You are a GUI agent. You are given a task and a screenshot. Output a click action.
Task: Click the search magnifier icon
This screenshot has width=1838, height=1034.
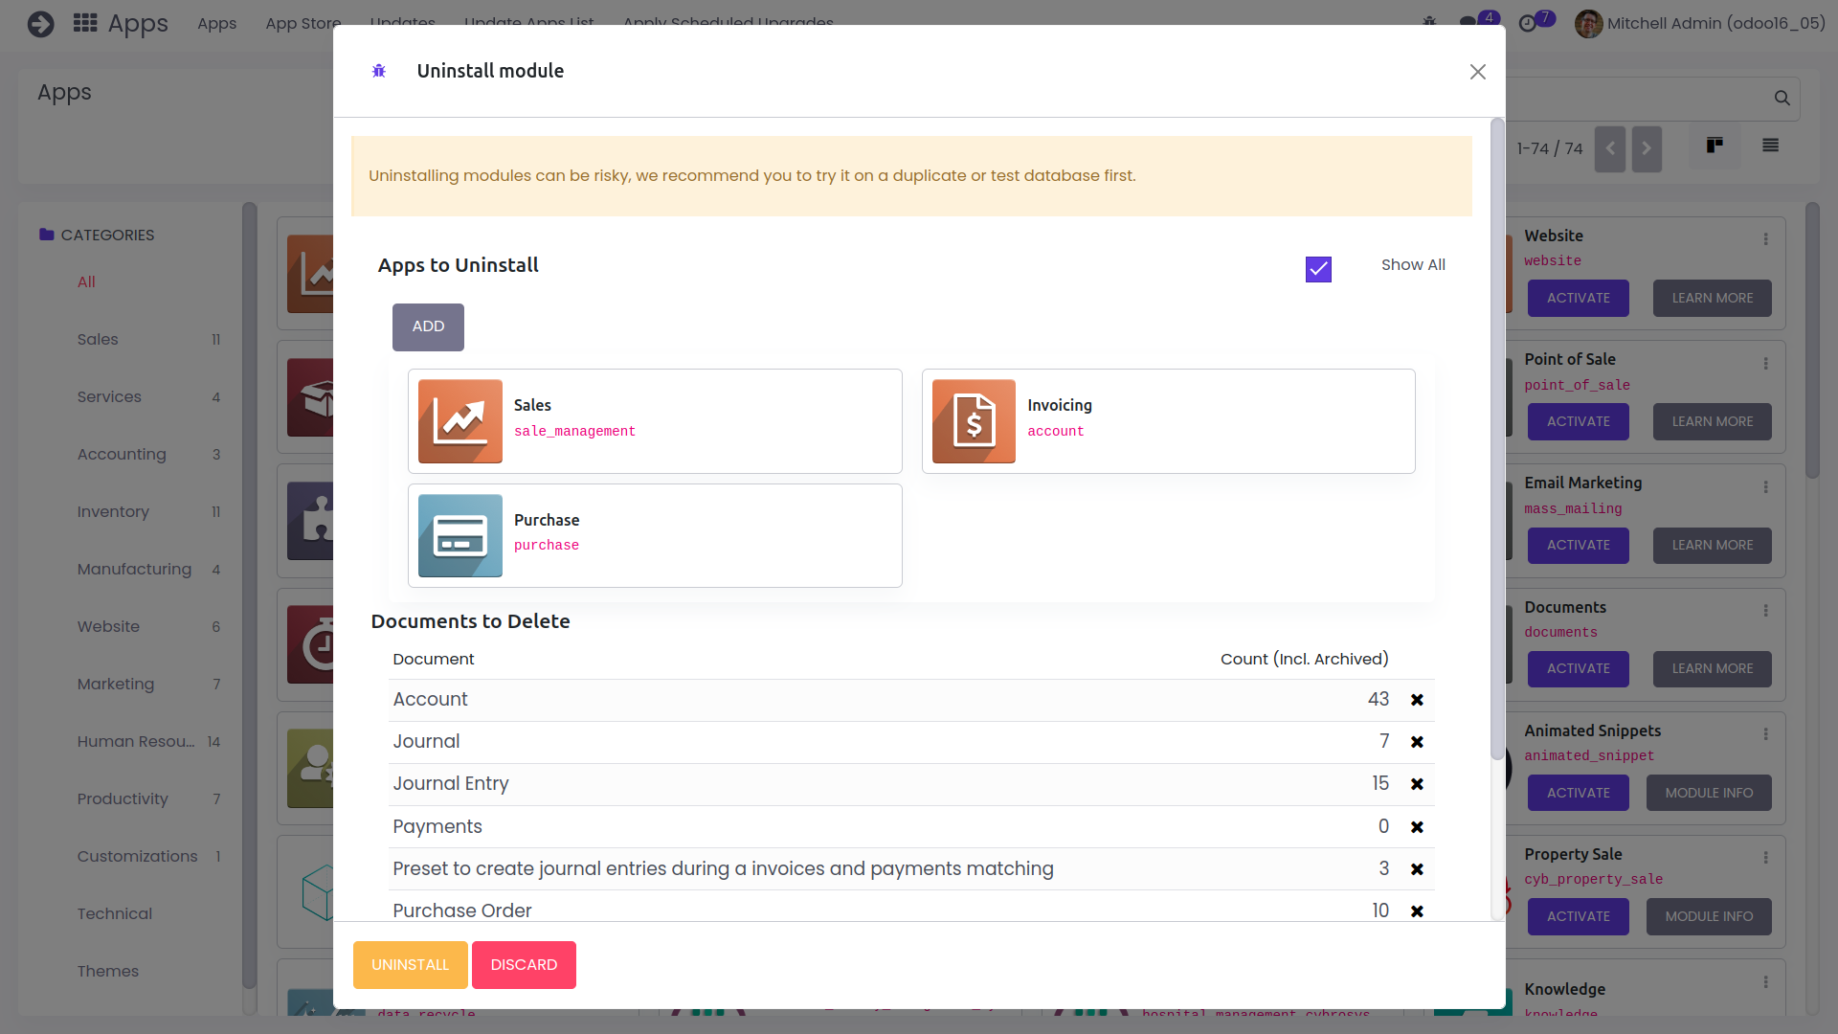(x=1782, y=98)
